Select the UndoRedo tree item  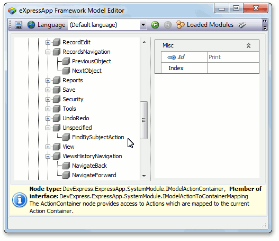click(76, 118)
